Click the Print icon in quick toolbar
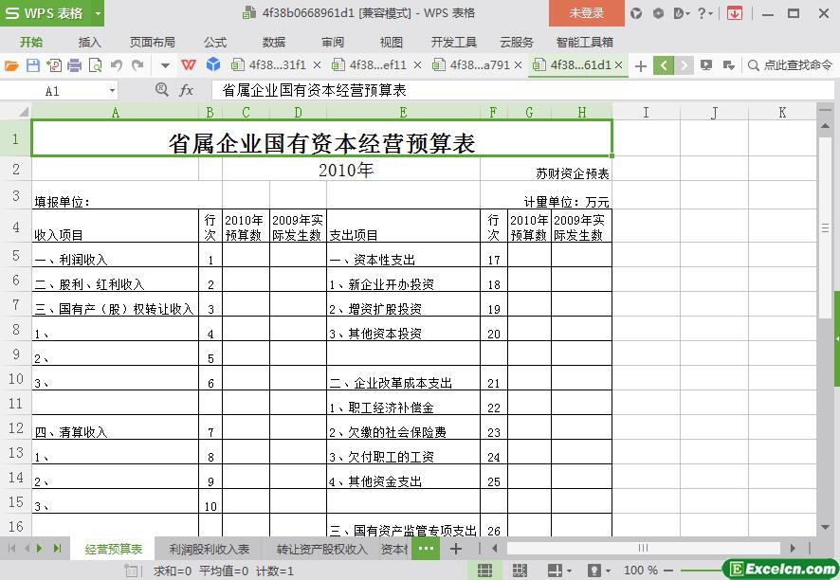The width and height of the screenshot is (840, 580). pos(74,65)
